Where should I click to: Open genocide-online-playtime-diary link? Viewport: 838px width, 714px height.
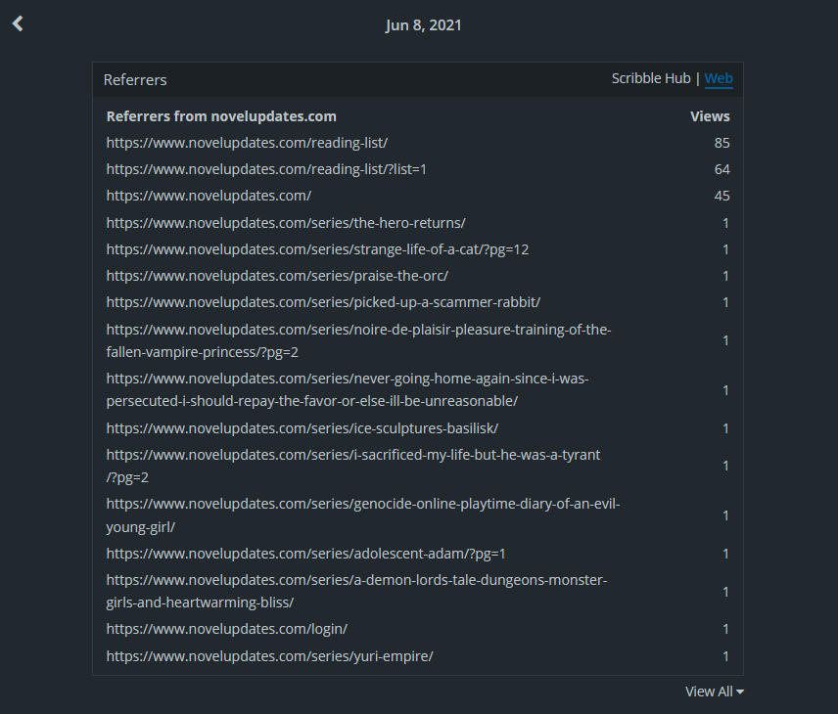pos(363,504)
